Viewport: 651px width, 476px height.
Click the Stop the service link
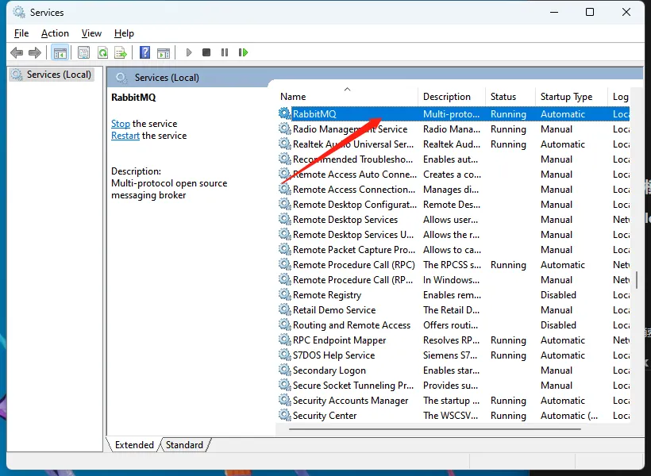pyautogui.click(x=121, y=124)
